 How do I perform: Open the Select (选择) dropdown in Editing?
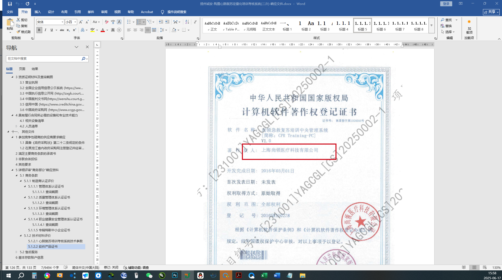(448, 32)
